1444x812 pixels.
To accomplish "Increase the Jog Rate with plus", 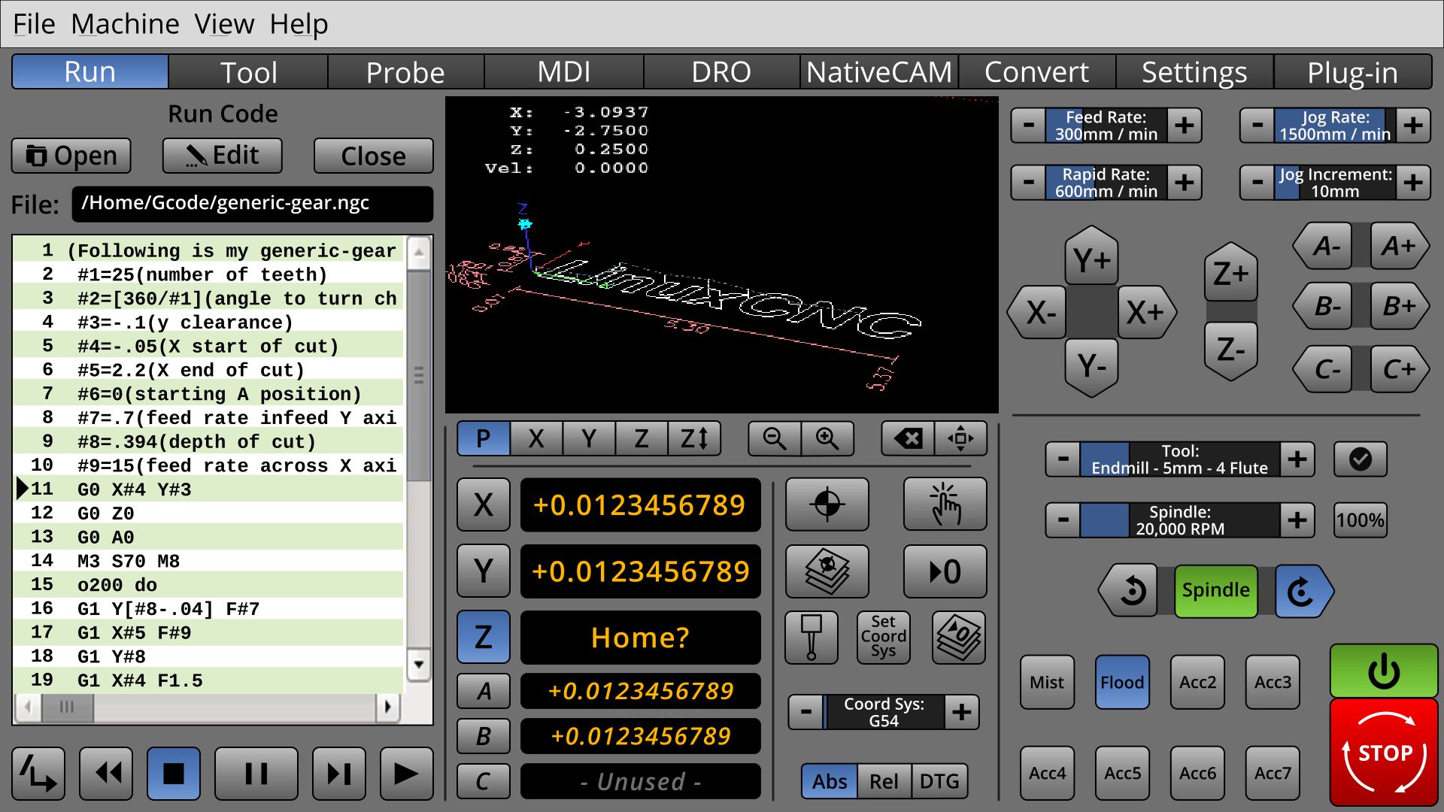I will tap(1413, 125).
